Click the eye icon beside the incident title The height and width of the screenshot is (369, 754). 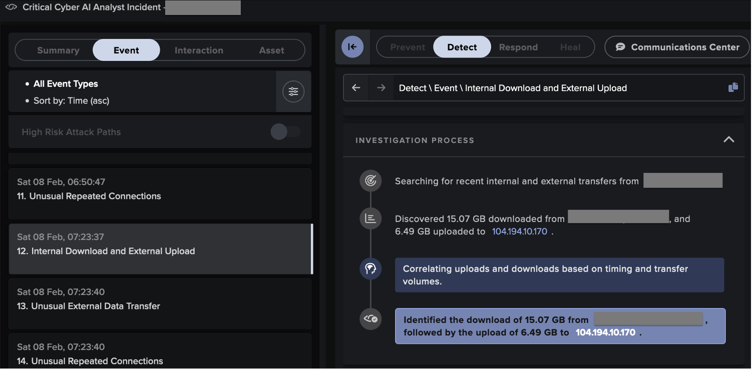(11, 7)
